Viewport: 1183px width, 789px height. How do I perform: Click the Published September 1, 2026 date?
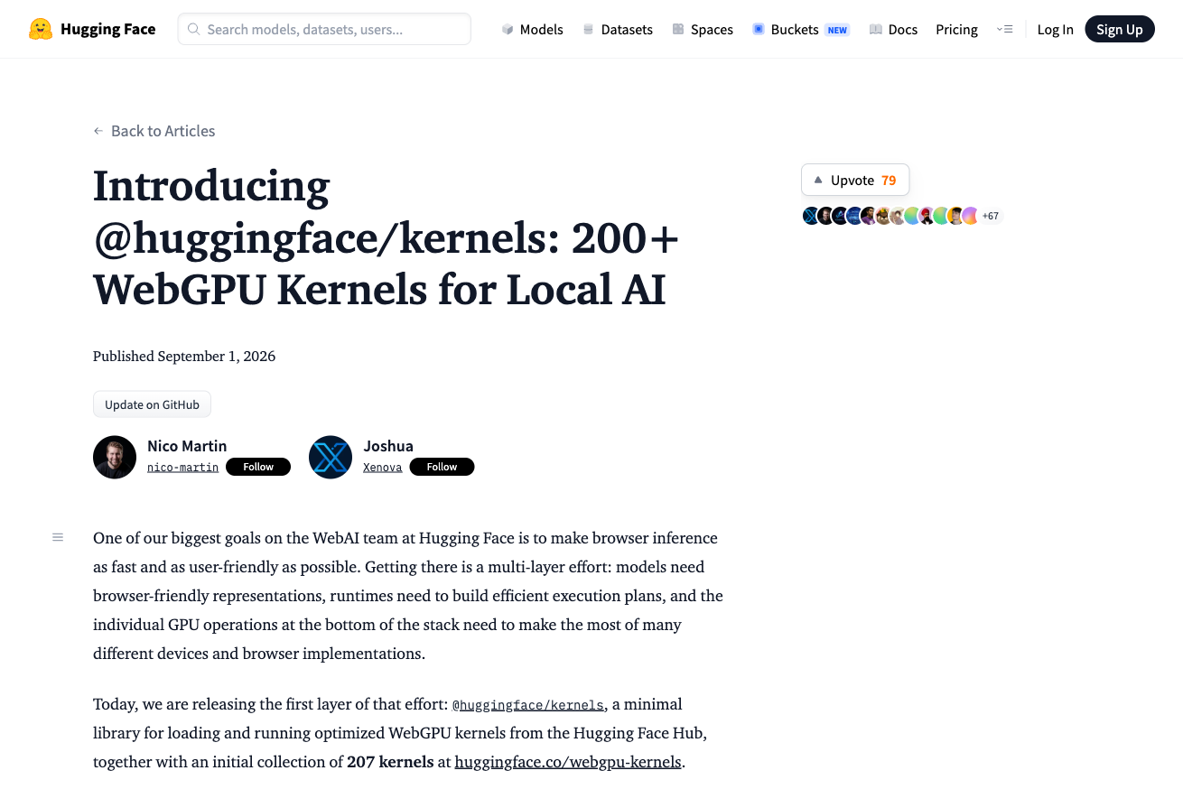pyautogui.click(x=184, y=356)
